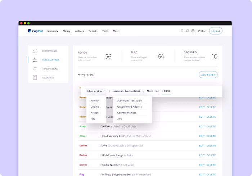Click the Resources question mark icon
This screenshot has width=252, height=176.
point(35,77)
